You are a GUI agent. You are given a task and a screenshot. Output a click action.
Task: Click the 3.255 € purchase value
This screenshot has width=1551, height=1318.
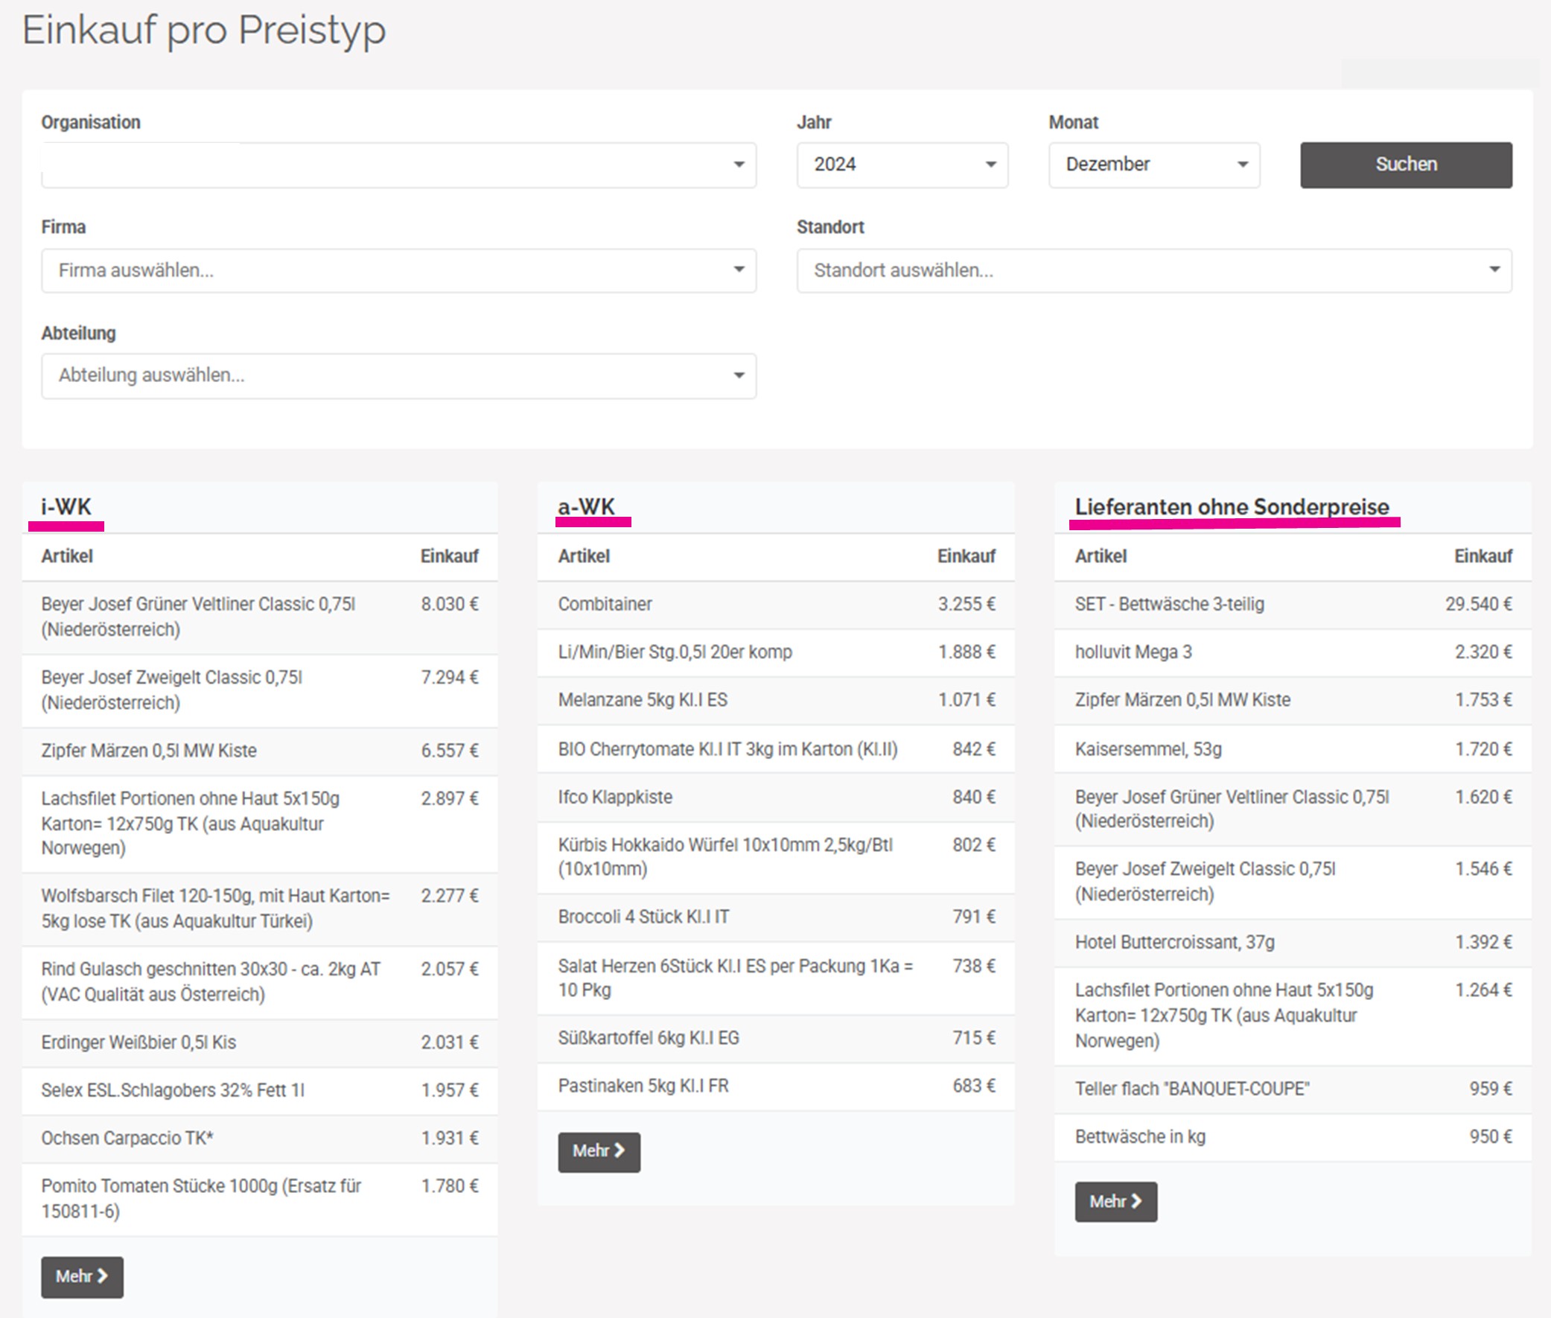(x=966, y=605)
